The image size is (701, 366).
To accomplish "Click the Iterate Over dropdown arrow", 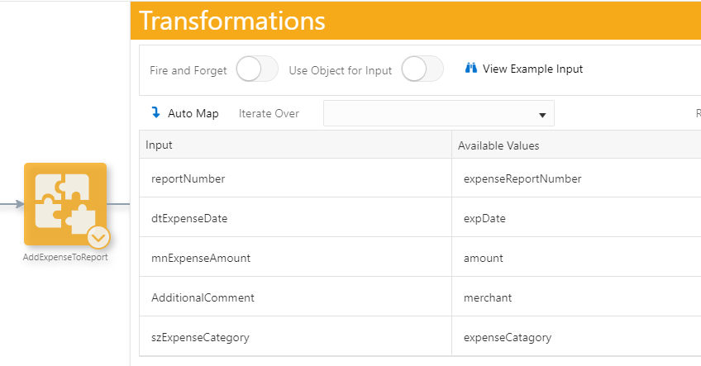I will [x=542, y=115].
